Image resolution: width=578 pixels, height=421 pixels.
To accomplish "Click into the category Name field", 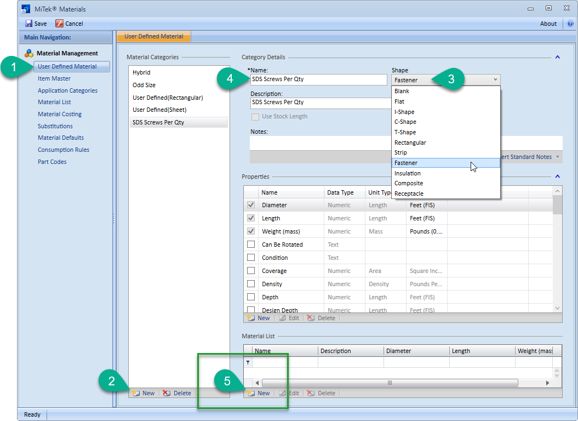I will [319, 79].
